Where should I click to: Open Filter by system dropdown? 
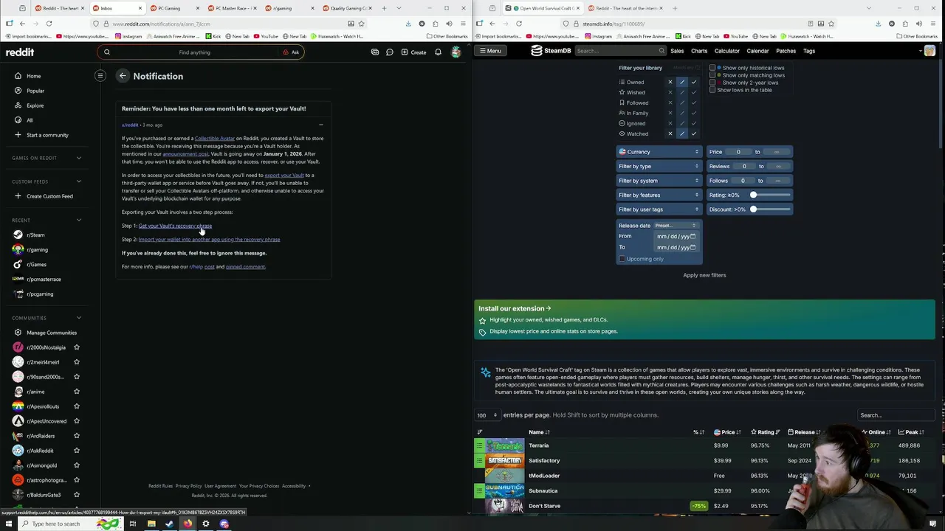coord(659,181)
